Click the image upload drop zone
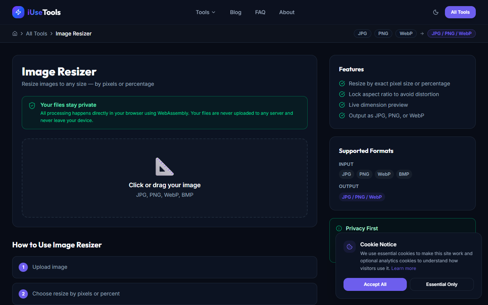The width and height of the screenshot is (488, 305). [x=164, y=178]
